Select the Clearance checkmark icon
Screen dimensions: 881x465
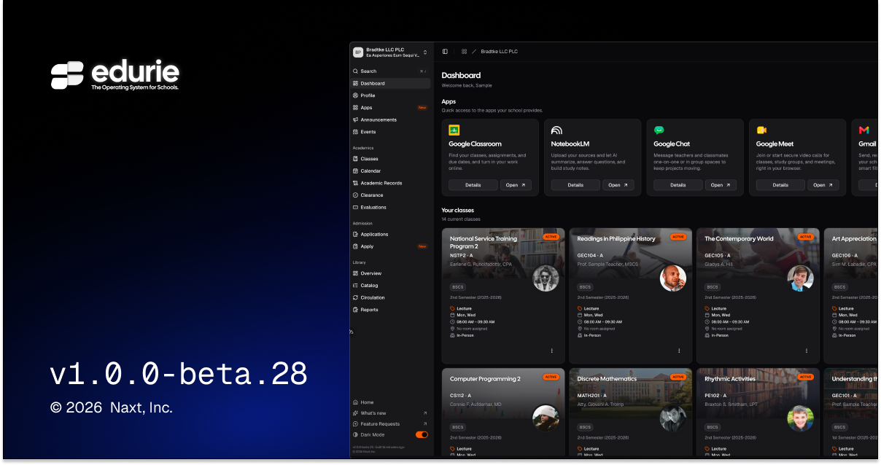click(356, 195)
